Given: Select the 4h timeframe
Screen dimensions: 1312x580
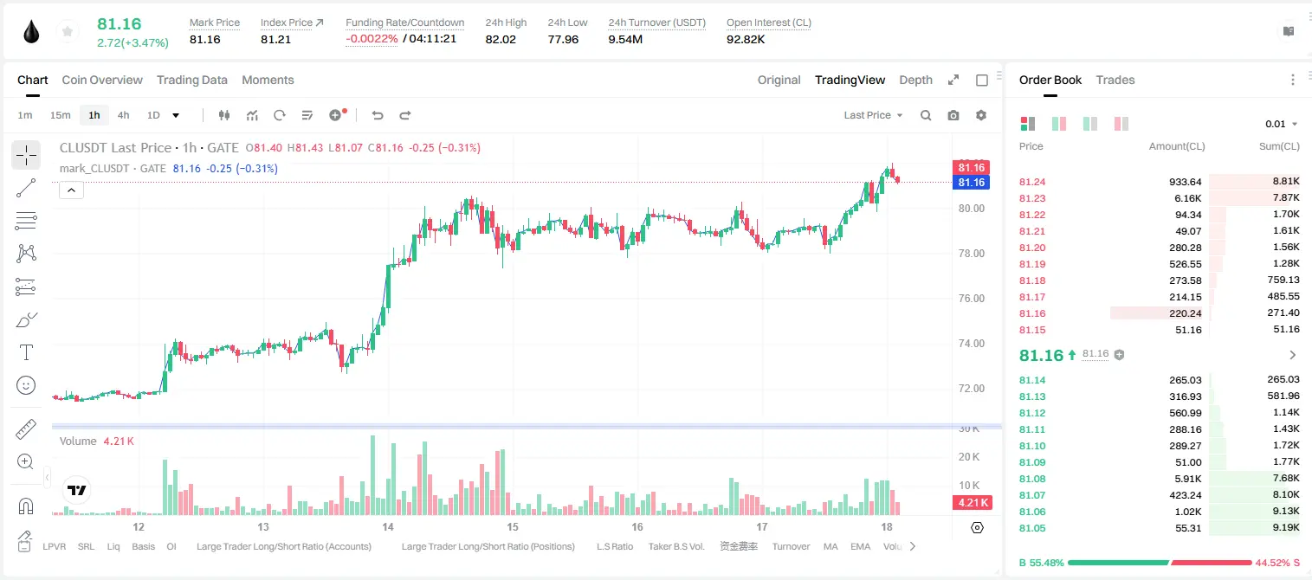Looking at the screenshot, I should click(123, 115).
